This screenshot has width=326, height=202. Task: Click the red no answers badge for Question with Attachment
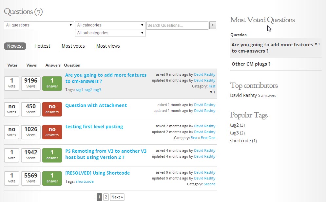[x=52, y=109]
